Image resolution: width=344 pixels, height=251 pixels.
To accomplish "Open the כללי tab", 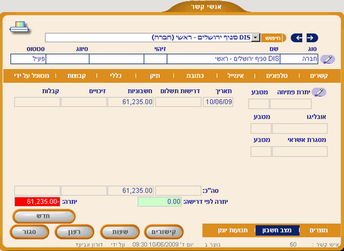I will click(116, 76).
